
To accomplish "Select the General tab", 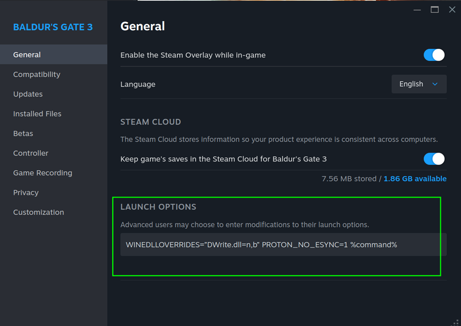I will click(x=27, y=55).
